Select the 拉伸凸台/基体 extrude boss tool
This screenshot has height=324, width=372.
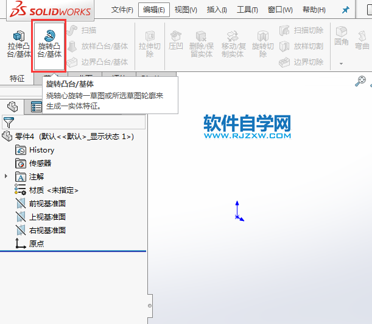pyautogui.click(x=18, y=44)
